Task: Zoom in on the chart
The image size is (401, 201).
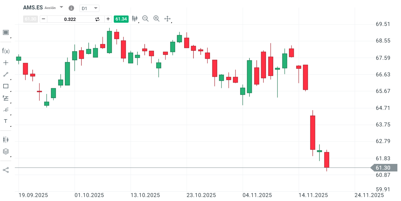Action: 156,19
